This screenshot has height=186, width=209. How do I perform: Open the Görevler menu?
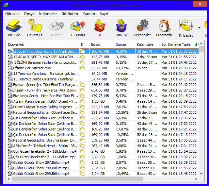(x=12, y=14)
